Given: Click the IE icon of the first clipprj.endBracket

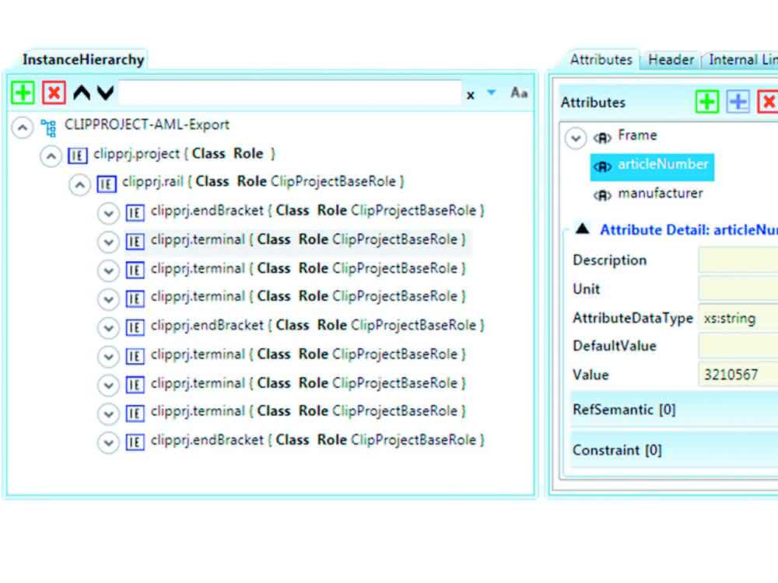Looking at the screenshot, I should [135, 213].
